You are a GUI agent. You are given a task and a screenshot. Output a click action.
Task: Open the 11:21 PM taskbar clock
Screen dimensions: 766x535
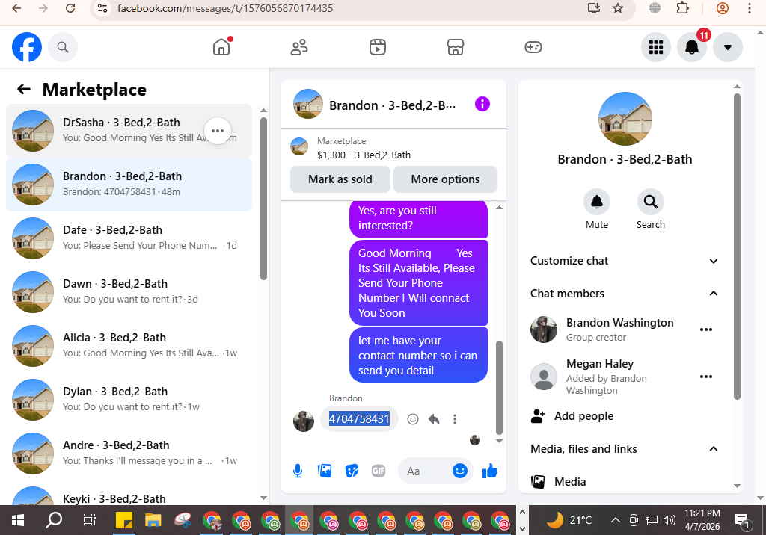coord(702,520)
